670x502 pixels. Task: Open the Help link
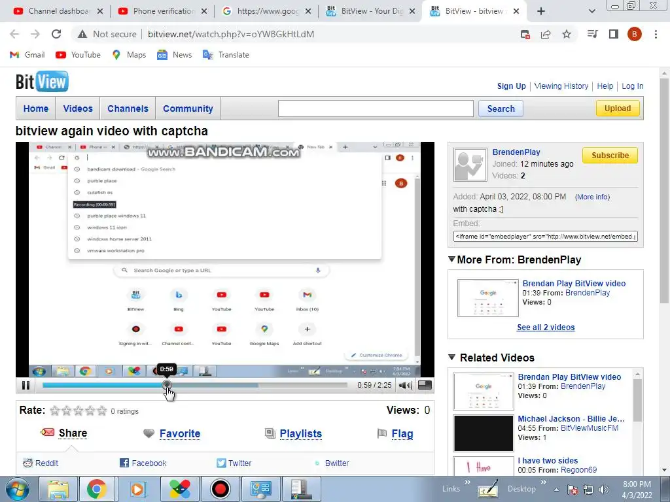pyautogui.click(x=605, y=86)
